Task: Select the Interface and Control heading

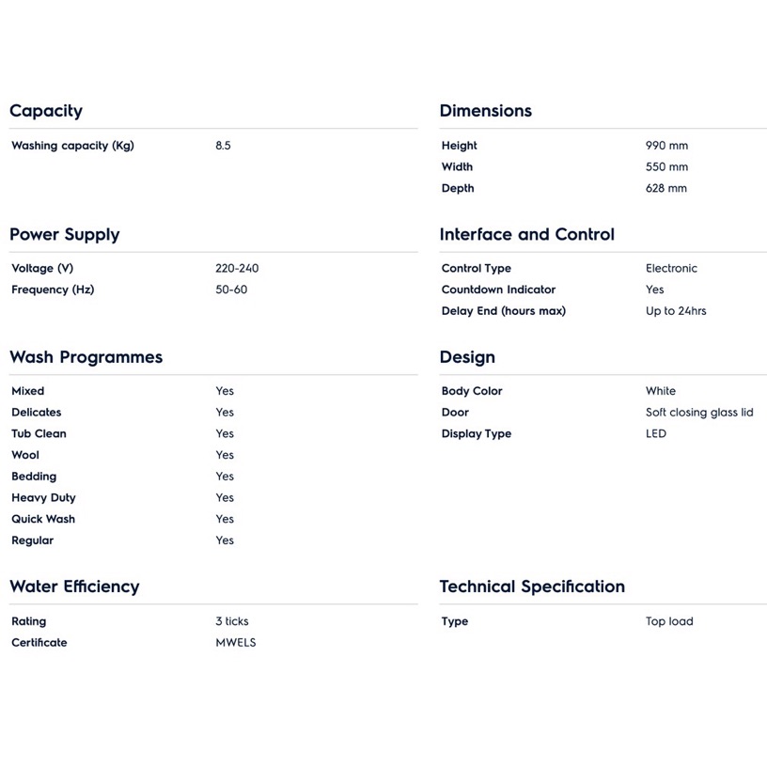Action: click(526, 235)
